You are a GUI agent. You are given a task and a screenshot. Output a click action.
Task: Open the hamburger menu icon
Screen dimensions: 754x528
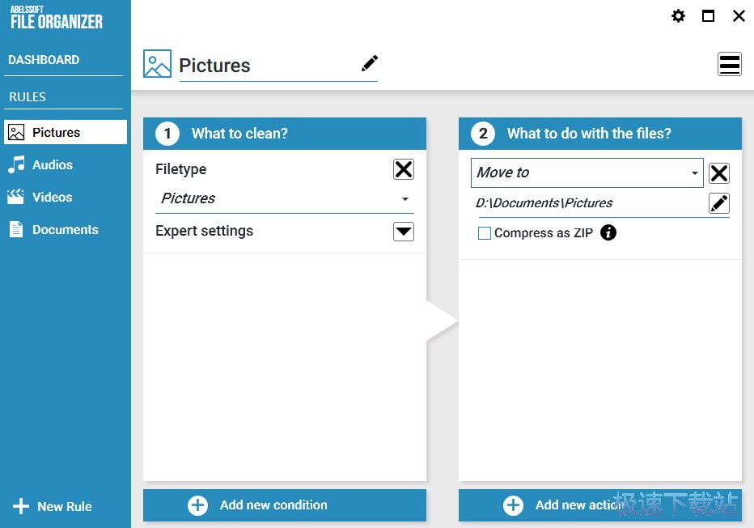[x=730, y=64]
